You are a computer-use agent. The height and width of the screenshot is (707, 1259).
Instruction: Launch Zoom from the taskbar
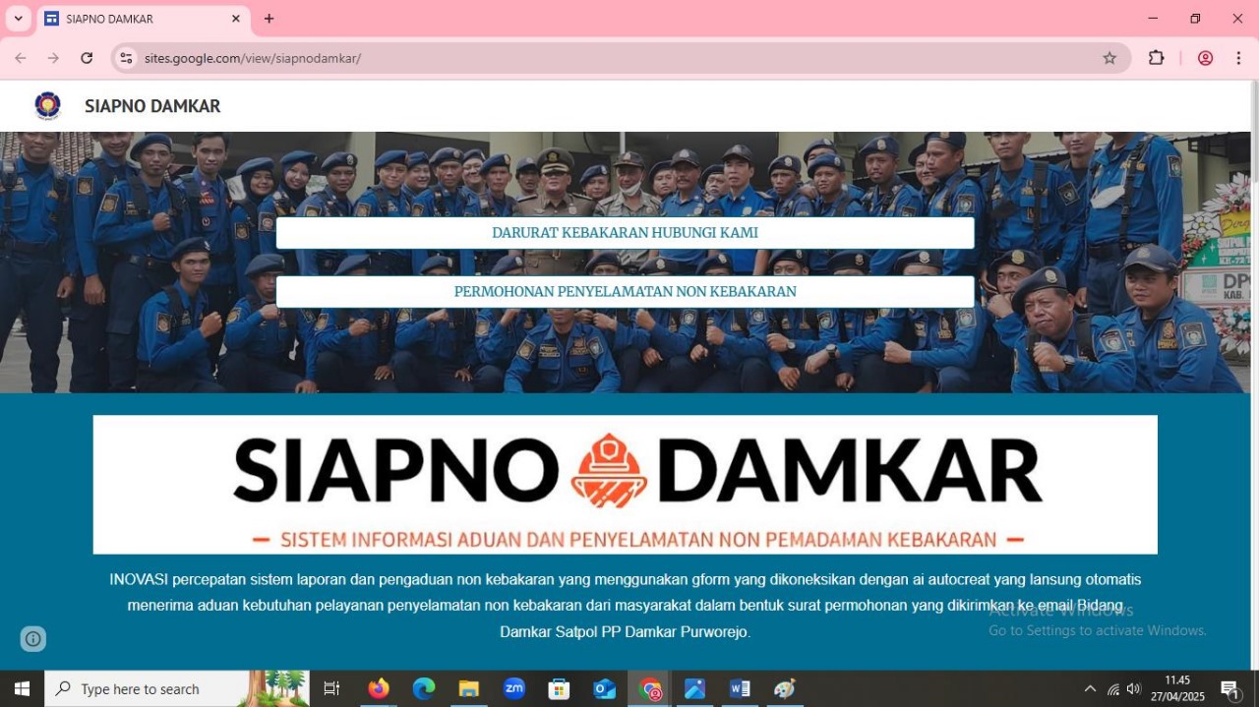[x=513, y=688]
